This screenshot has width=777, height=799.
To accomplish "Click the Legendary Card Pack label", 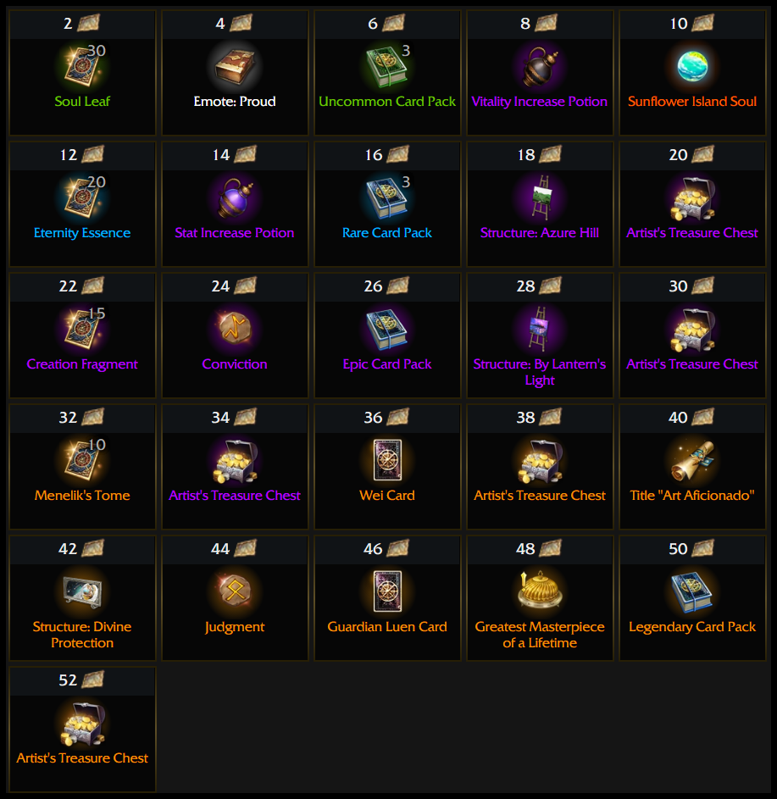I will (692, 627).
